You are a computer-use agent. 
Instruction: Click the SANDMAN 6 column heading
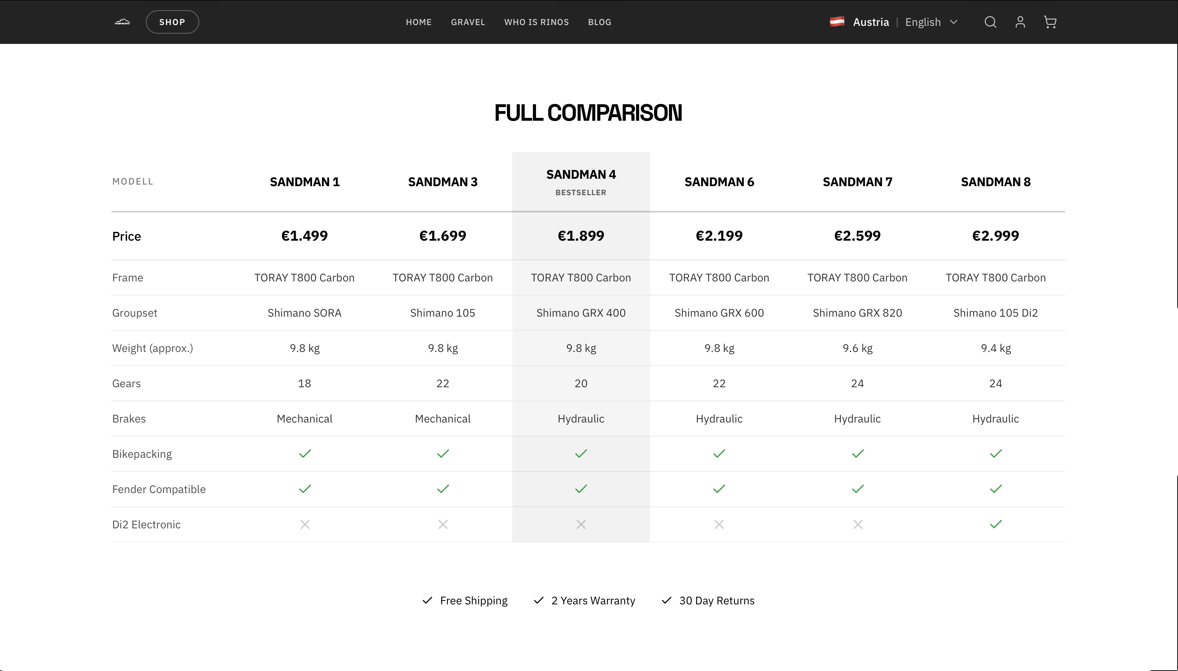pos(719,182)
